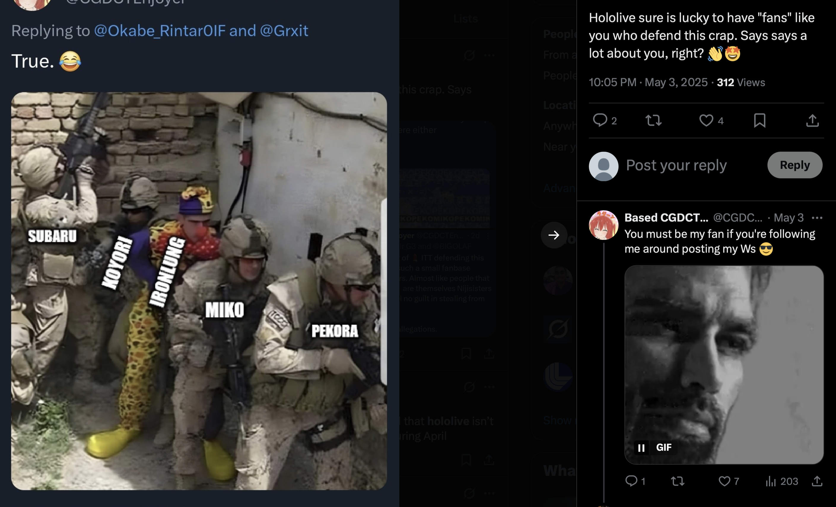The width and height of the screenshot is (836, 507).
Task: Repost the Based CGDCT reply
Action: click(678, 481)
